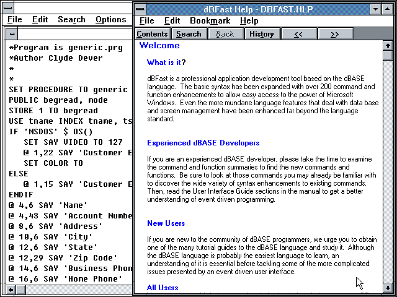The image size is (397, 297).
Task: Click line 'PUBLIC begread, mode'
Action: tap(58, 100)
